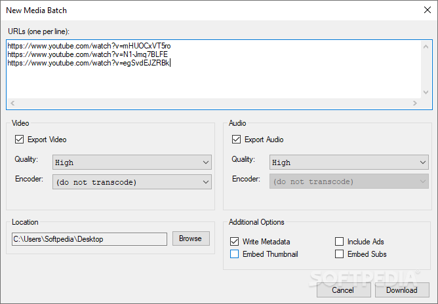Click the Download button
Screen dimensions: 438x304
coord(402,290)
